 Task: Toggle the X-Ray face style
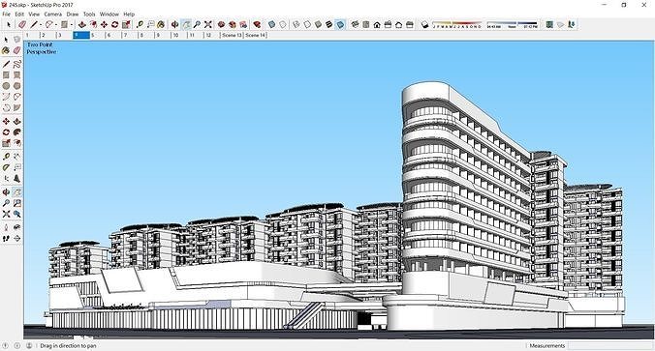272,24
